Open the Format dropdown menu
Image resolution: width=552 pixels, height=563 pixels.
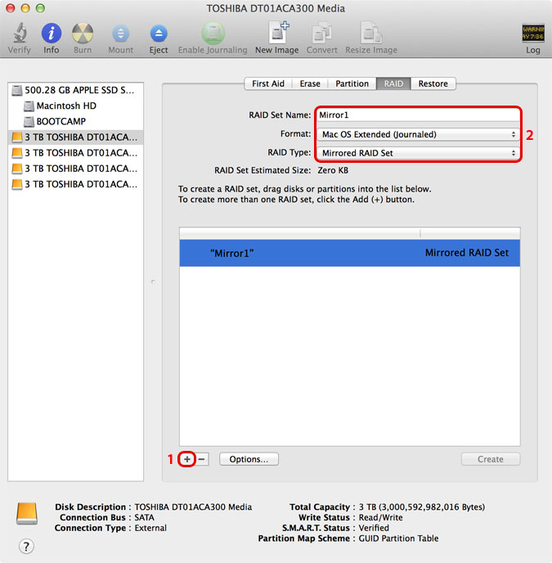[x=419, y=134]
